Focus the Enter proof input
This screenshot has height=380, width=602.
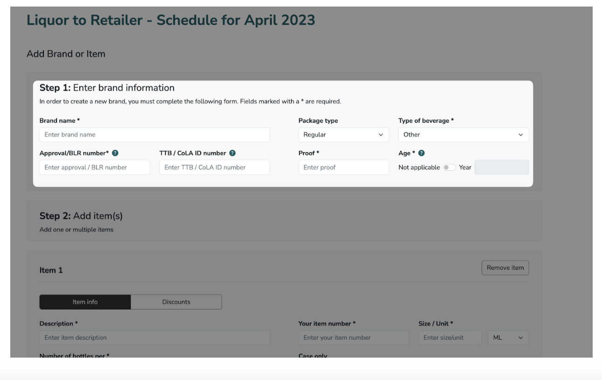tap(344, 166)
